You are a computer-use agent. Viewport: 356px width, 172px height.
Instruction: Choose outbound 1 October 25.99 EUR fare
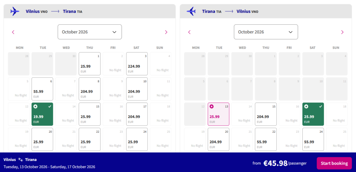click(x=90, y=64)
